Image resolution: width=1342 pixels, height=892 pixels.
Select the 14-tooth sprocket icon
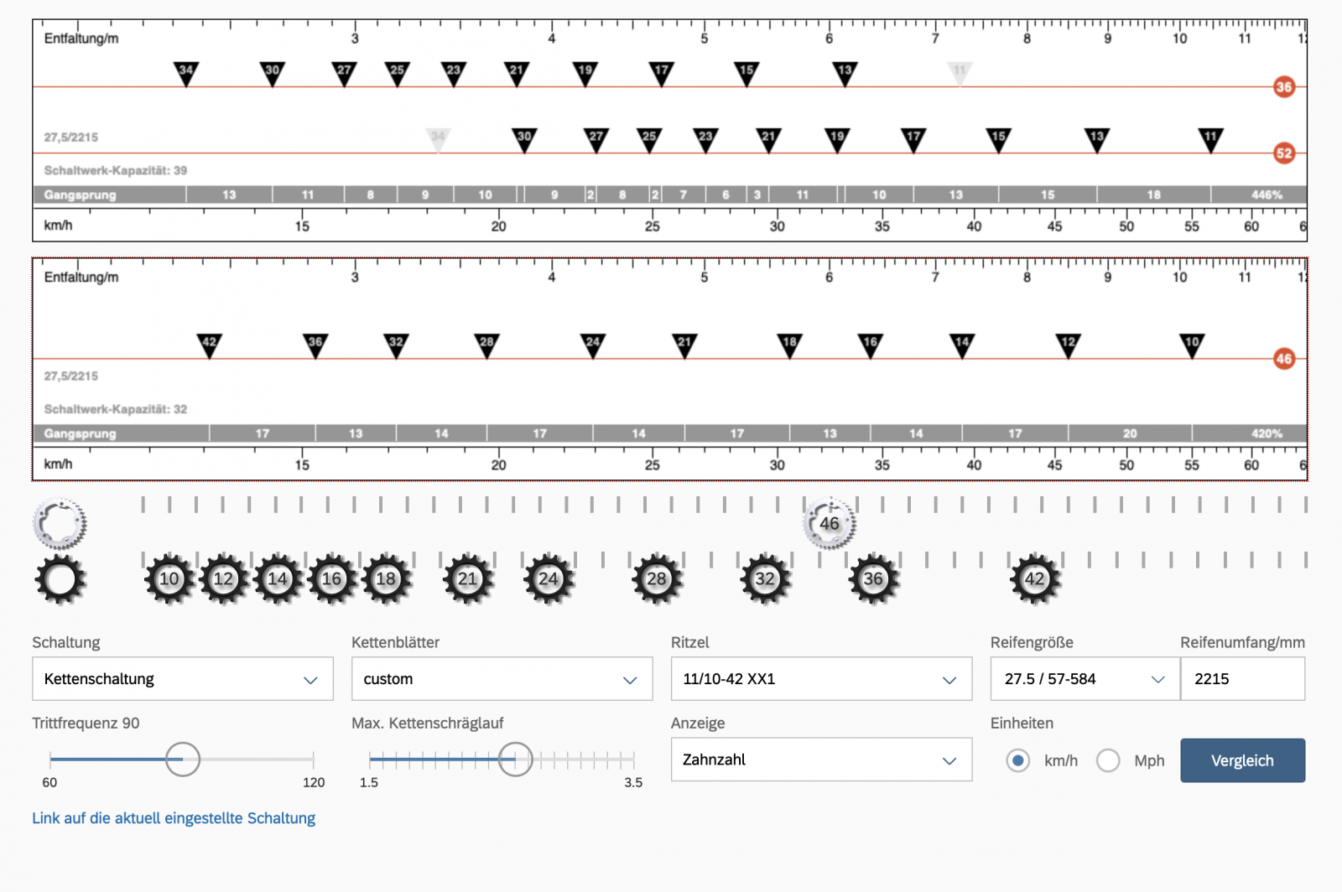coord(278,579)
